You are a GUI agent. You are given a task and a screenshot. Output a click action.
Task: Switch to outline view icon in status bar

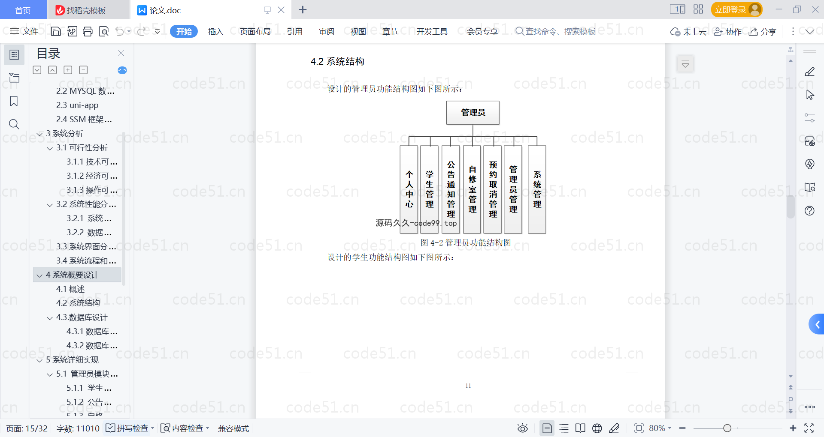(x=564, y=428)
